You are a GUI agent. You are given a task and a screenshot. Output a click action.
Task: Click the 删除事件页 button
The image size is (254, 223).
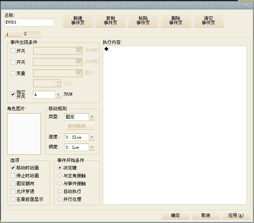click(x=176, y=20)
